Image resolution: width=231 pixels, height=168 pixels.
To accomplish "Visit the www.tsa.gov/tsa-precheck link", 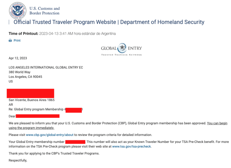I will 131,146.
